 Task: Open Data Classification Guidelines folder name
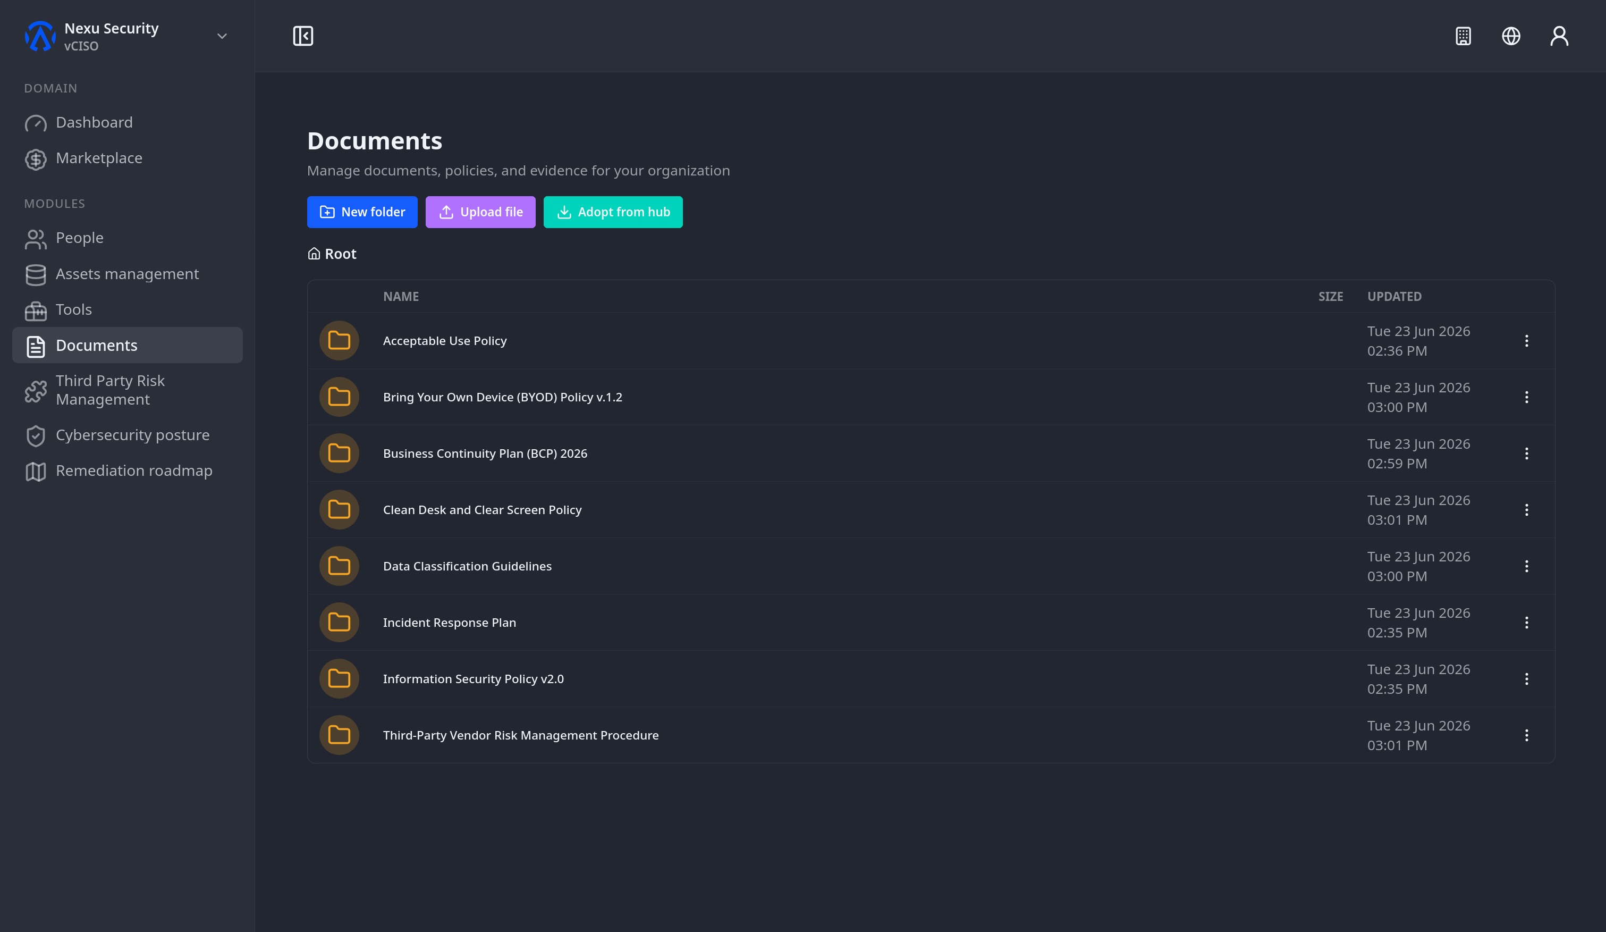[467, 566]
